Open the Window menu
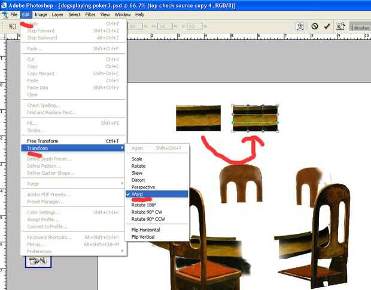Screen dimensions: 371x290 [x=123, y=15]
